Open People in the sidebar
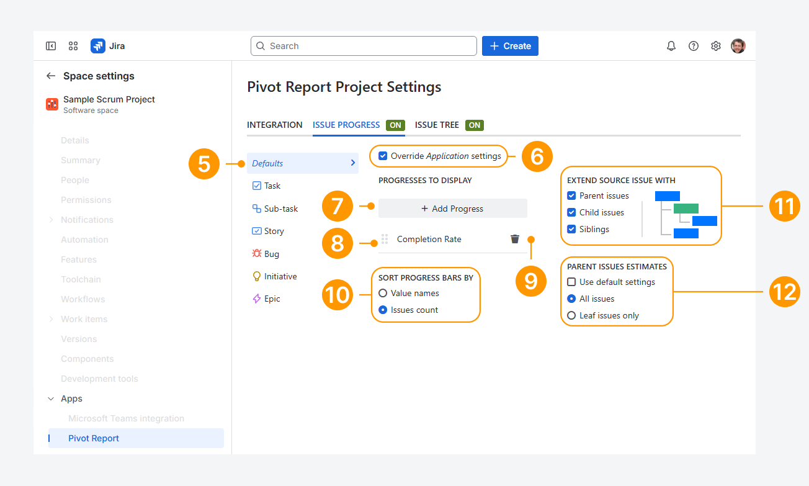 pos(75,180)
